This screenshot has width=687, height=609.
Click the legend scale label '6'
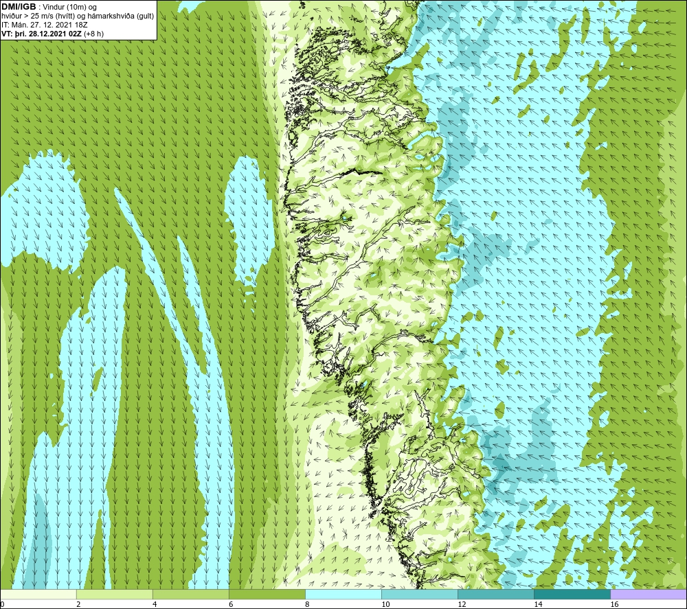231,604
